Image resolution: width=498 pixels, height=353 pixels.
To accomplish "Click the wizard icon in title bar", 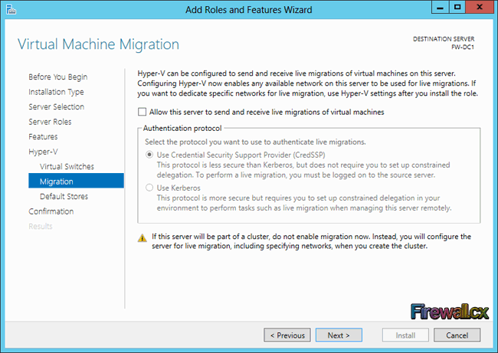I will tap(11, 9).
